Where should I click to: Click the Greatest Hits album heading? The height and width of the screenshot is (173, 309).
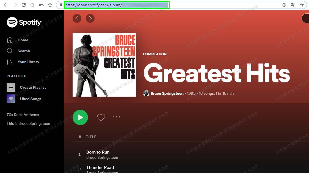217,73
